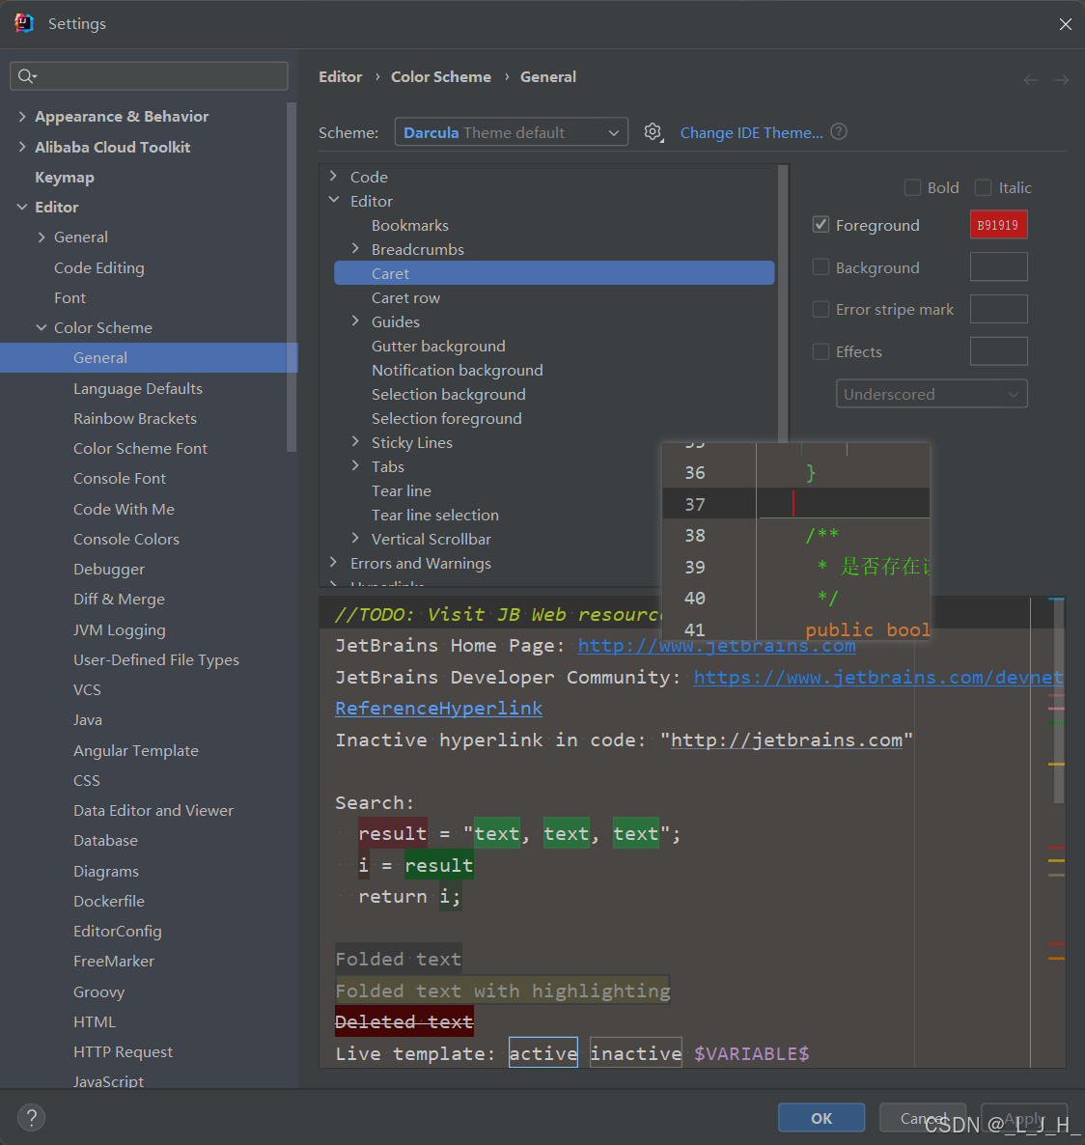
Task: Enable the Background checkbox
Action: tap(821, 267)
